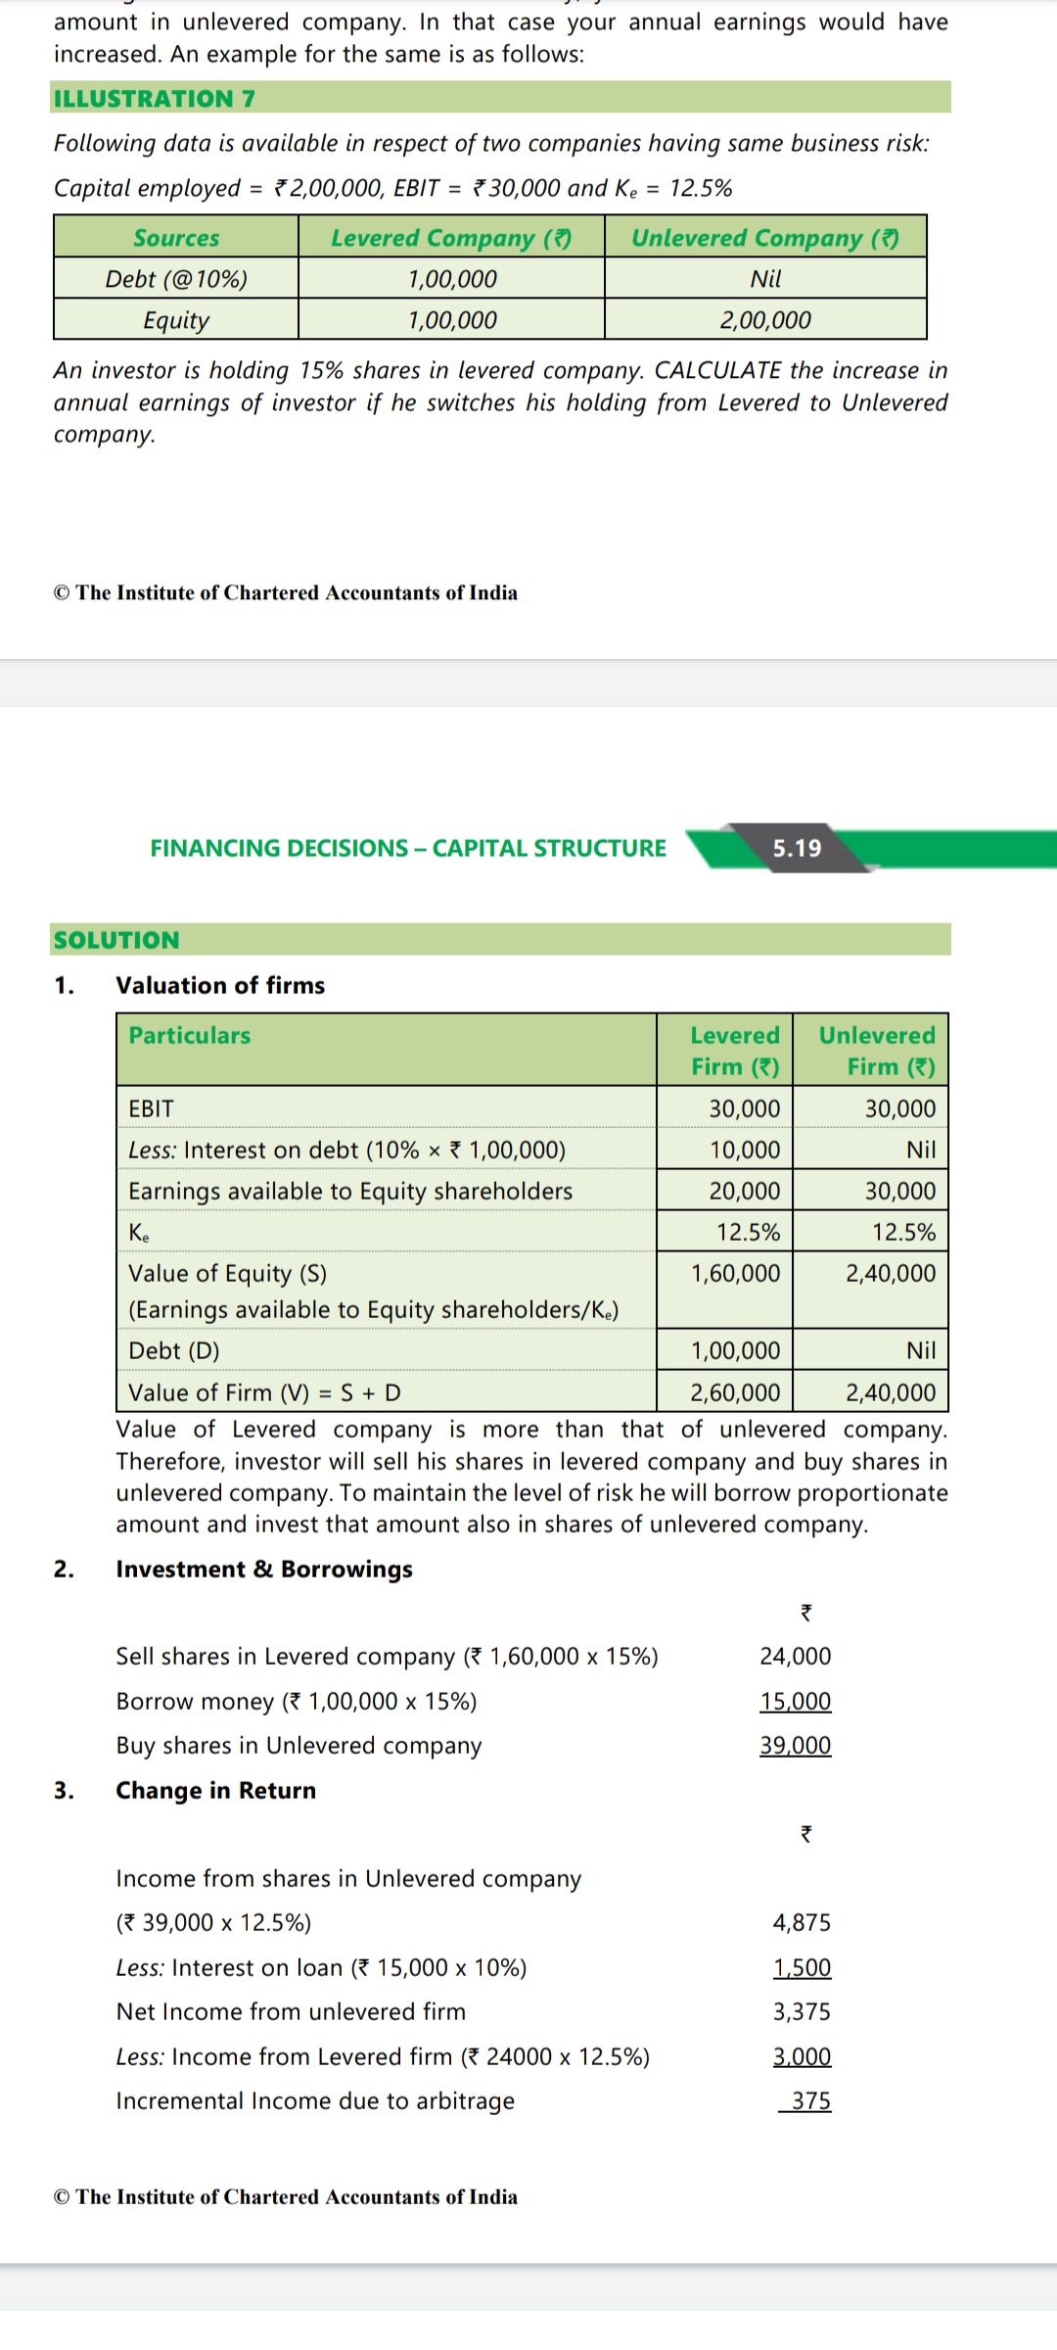Click the Sources column header cell
Image resolution: width=1057 pixels, height=2350 pixels.
point(176,238)
